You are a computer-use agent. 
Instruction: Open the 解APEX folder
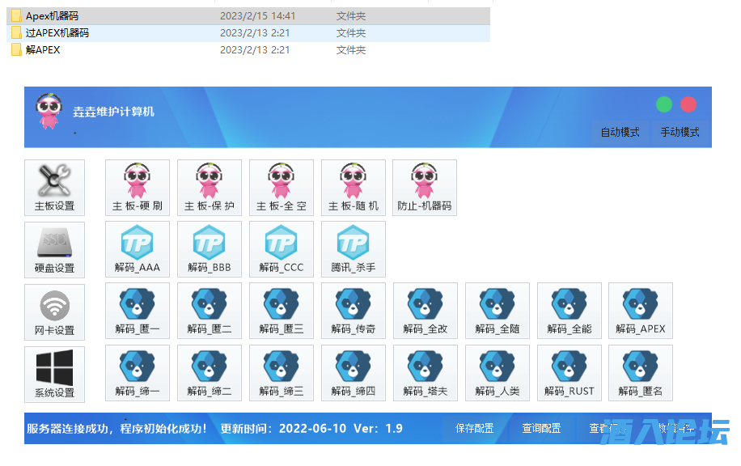(x=42, y=49)
